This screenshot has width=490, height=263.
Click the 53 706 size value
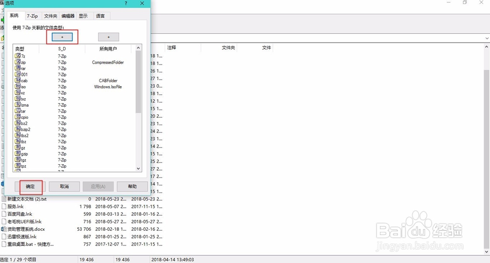click(84, 229)
